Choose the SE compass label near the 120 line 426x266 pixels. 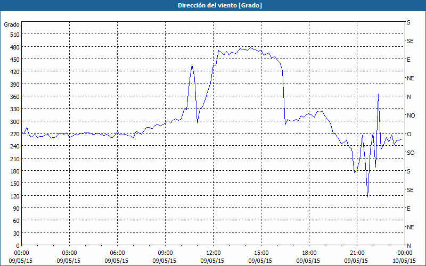[410, 190]
